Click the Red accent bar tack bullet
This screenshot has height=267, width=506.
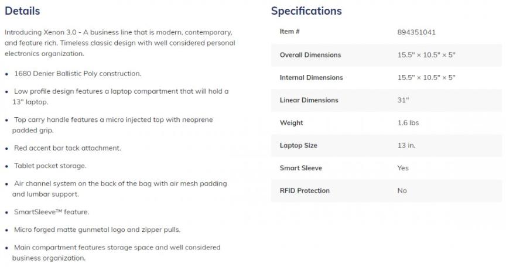[x=67, y=148]
